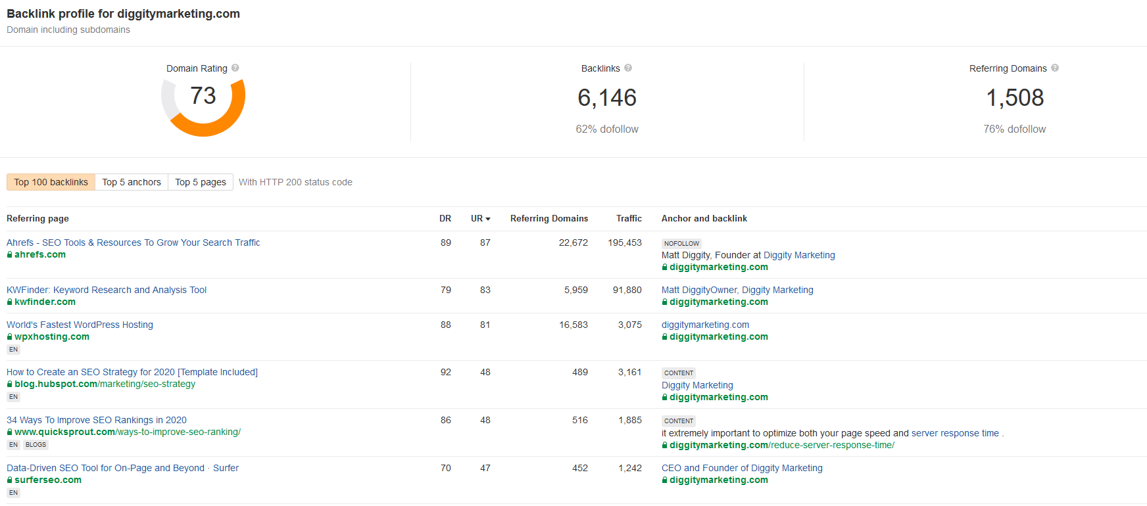The height and width of the screenshot is (506, 1147).
Task: Click the Diggity Marketing anchor in ahrefs row
Action: click(x=799, y=255)
